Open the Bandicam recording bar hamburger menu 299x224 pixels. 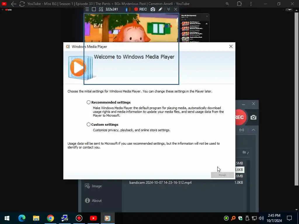point(87,9)
